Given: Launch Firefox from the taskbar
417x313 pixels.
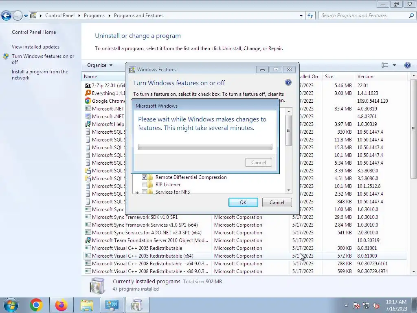Looking at the screenshot, I should 61,305.
